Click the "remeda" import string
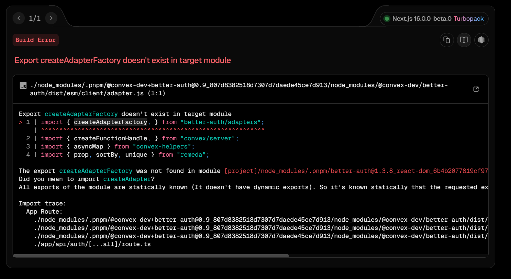511x279 pixels. pyautogui.click(x=191, y=155)
